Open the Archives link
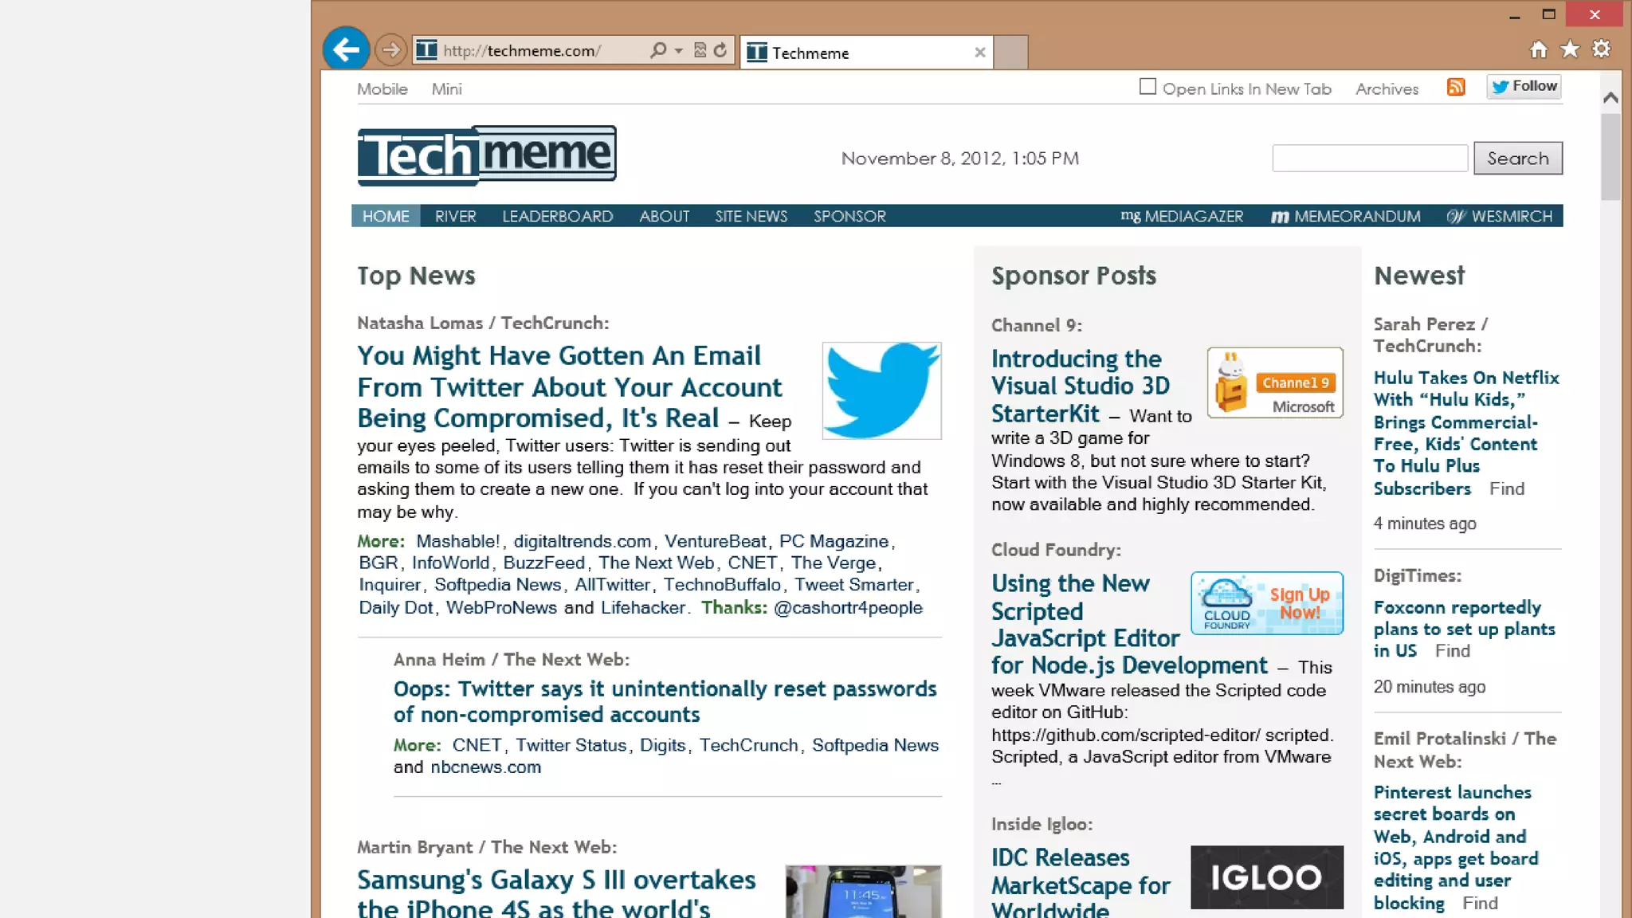Image resolution: width=1632 pixels, height=918 pixels. (x=1387, y=89)
